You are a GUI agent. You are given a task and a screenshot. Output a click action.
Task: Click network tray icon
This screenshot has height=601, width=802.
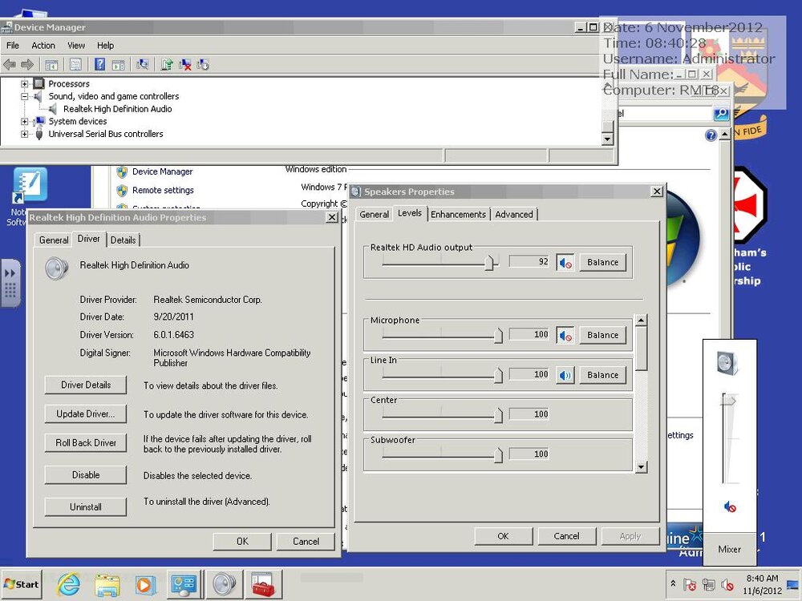tap(708, 584)
